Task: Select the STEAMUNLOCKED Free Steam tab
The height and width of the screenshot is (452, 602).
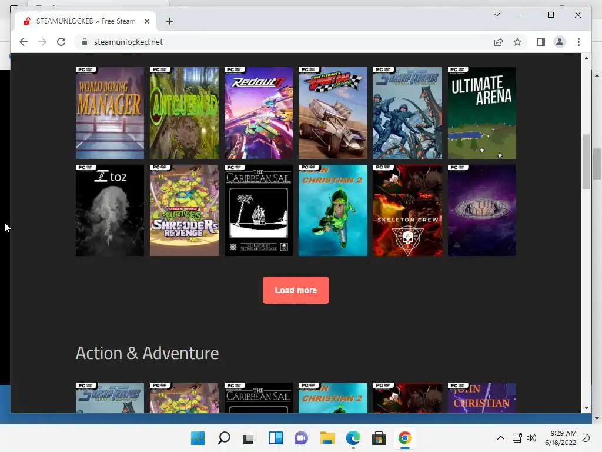Action: [x=86, y=21]
